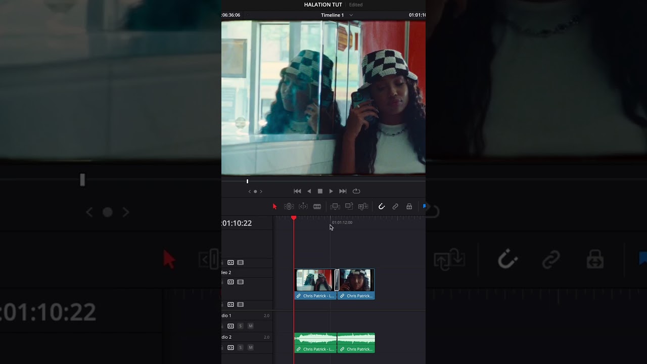Disable video on track below Video 2
Viewport: 647px width, 364px height.
[241, 304]
